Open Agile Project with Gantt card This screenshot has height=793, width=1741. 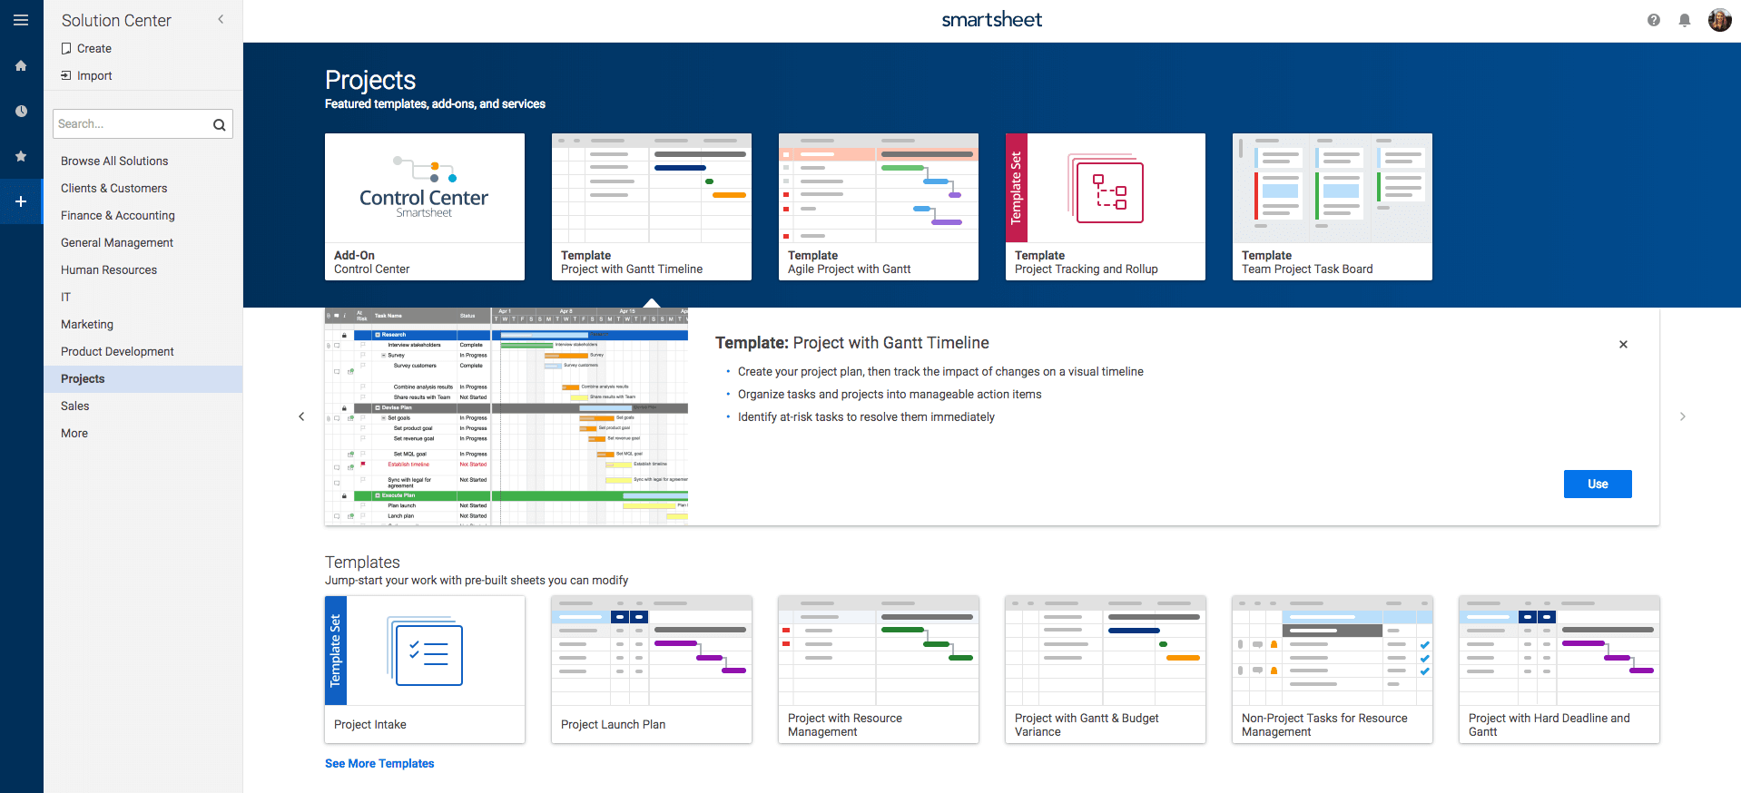879,207
